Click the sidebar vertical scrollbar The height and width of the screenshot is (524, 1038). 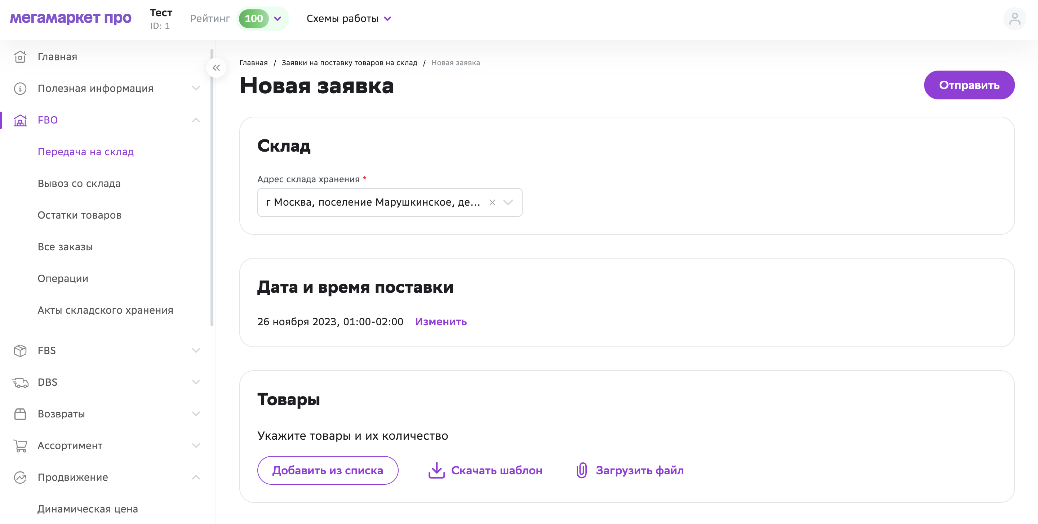tap(212, 187)
